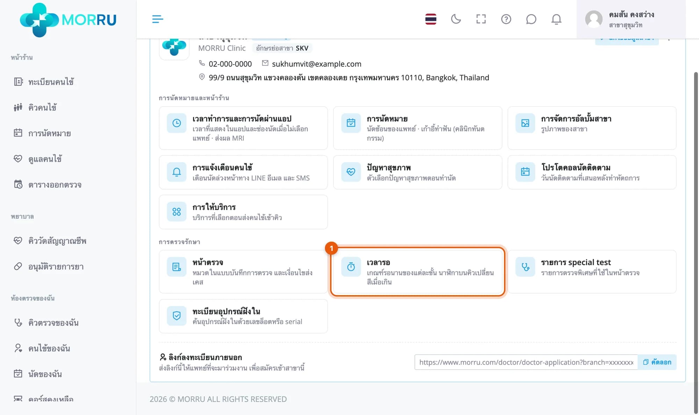Click image icon of การจัดการอัลบั้มสาขา card
The image size is (699, 415).
[x=525, y=123]
